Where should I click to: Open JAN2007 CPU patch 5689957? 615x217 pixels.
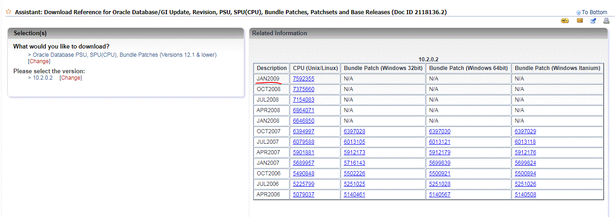tap(303, 163)
